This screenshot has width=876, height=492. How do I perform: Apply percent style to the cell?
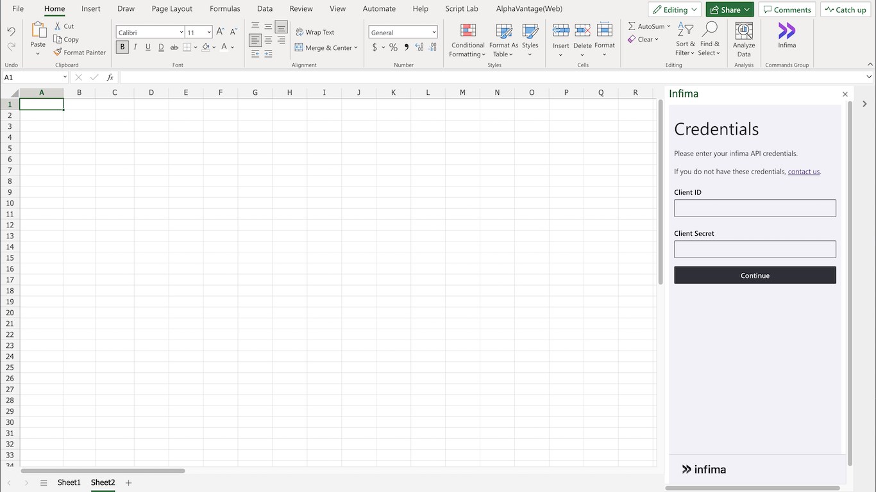click(393, 47)
